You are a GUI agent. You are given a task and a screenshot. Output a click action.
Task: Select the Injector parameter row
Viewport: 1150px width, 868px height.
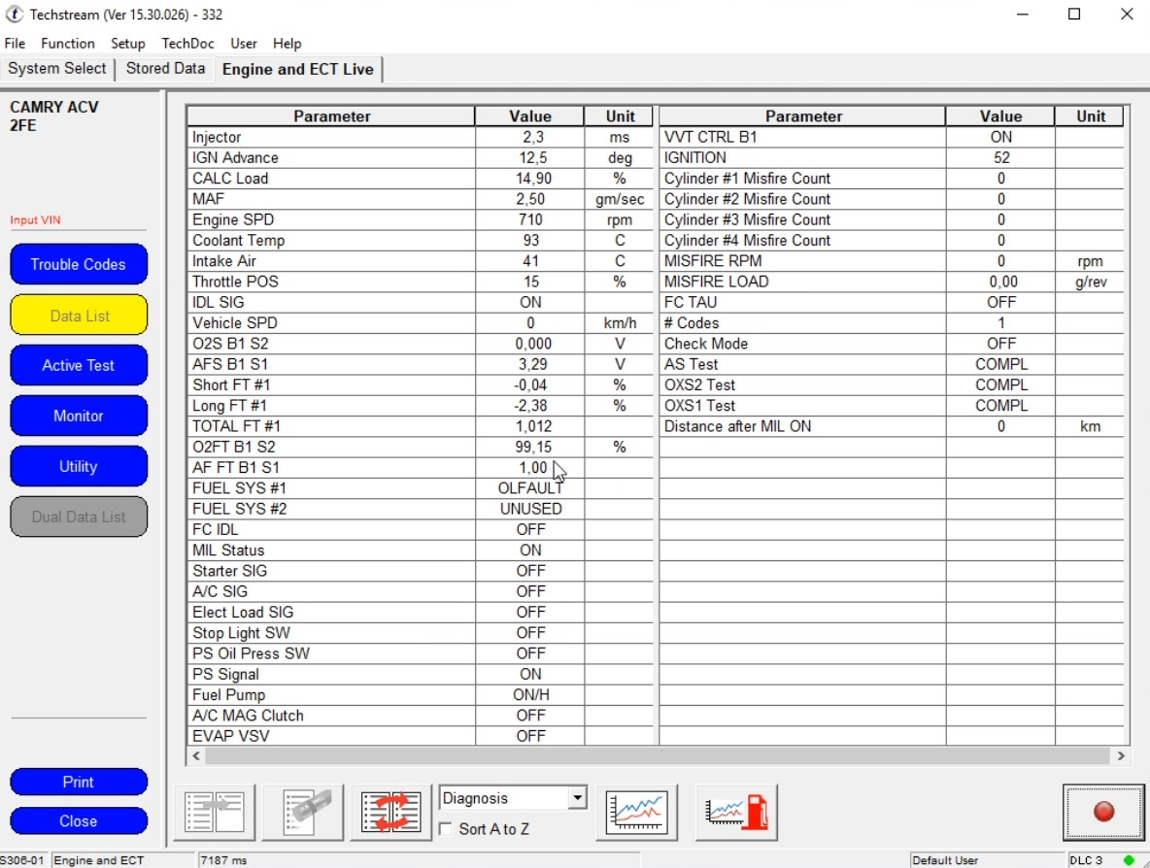(421, 137)
